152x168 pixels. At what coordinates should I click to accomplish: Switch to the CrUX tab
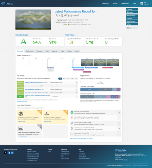[47, 51]
